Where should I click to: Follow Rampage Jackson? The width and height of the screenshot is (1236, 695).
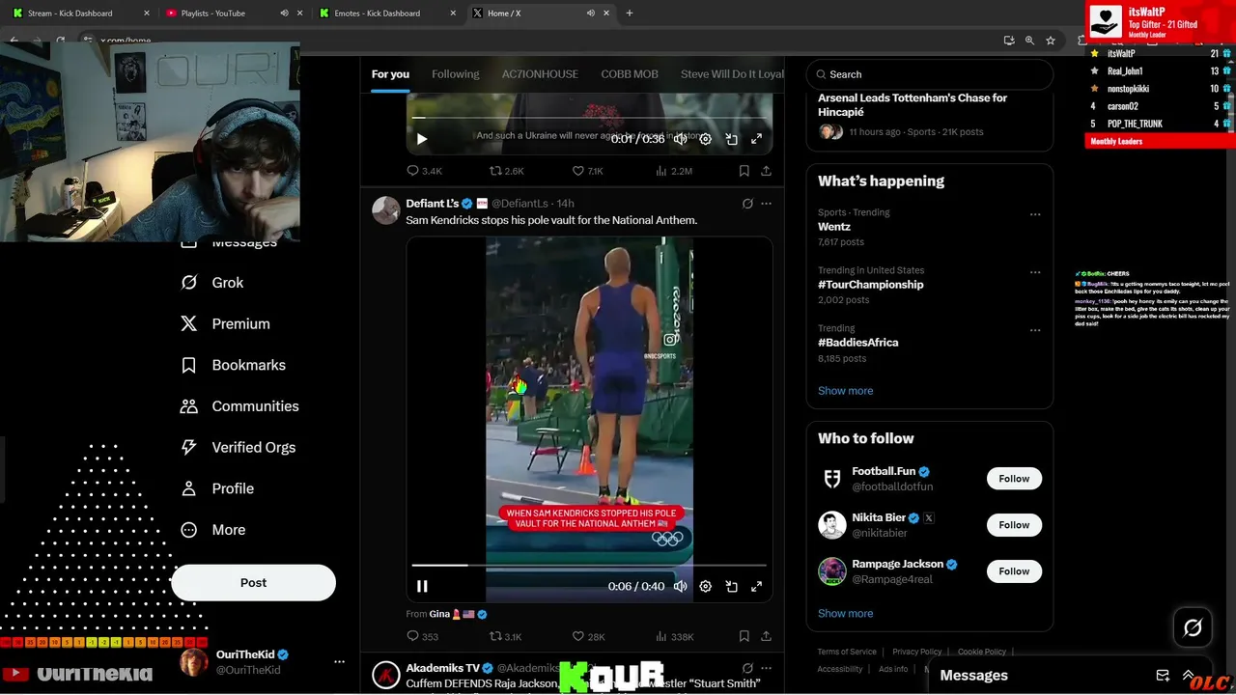[1014, 571]
